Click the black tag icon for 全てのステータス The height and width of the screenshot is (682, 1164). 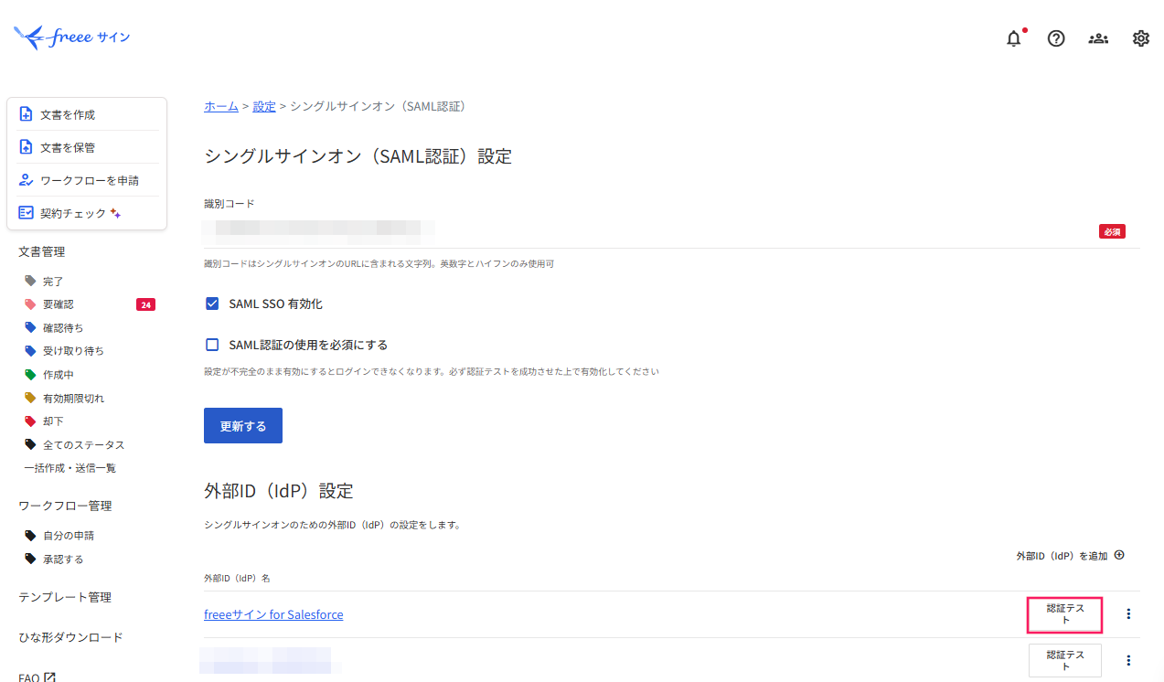point(31,445)
